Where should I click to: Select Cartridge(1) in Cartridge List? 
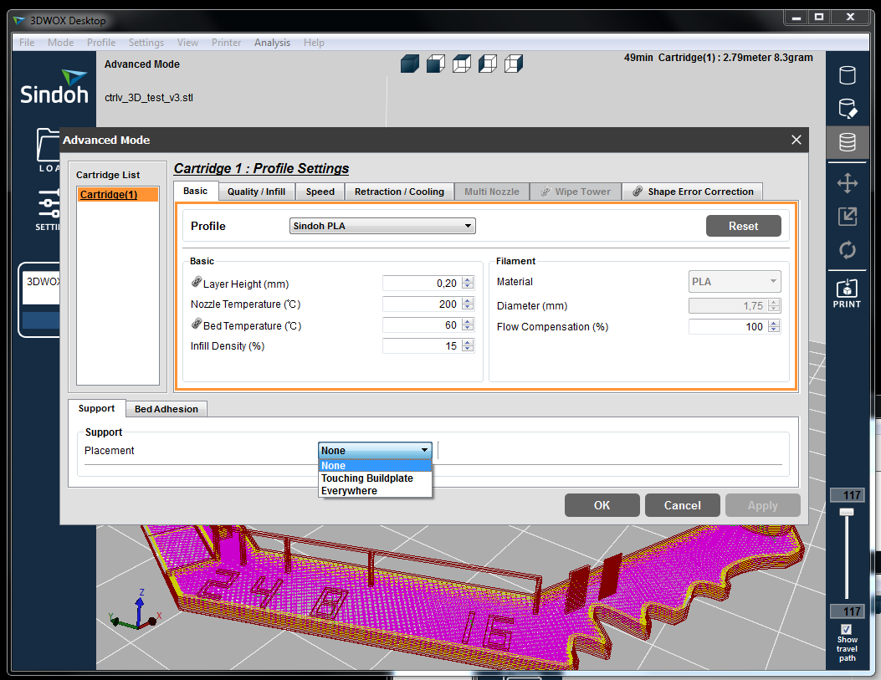(x=117, y=194)
